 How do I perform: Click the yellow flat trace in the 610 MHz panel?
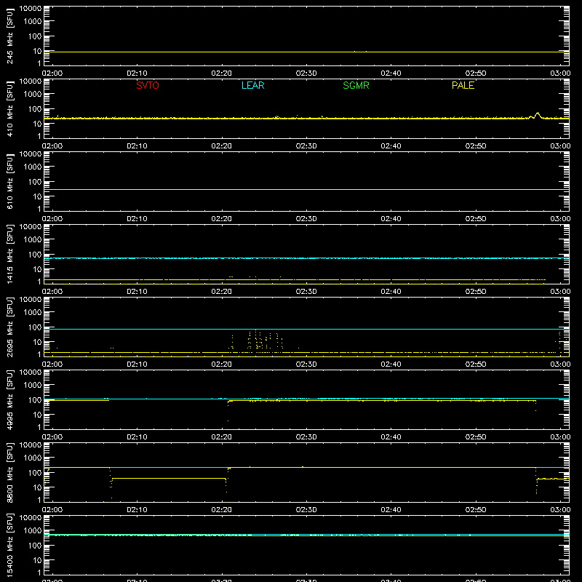(306, 190)
